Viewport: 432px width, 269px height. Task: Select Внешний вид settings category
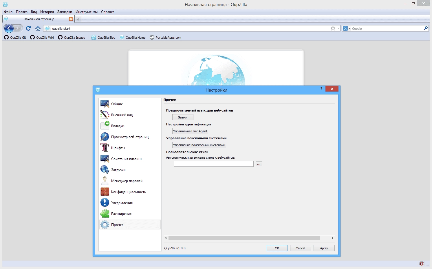tap(130, 115)
